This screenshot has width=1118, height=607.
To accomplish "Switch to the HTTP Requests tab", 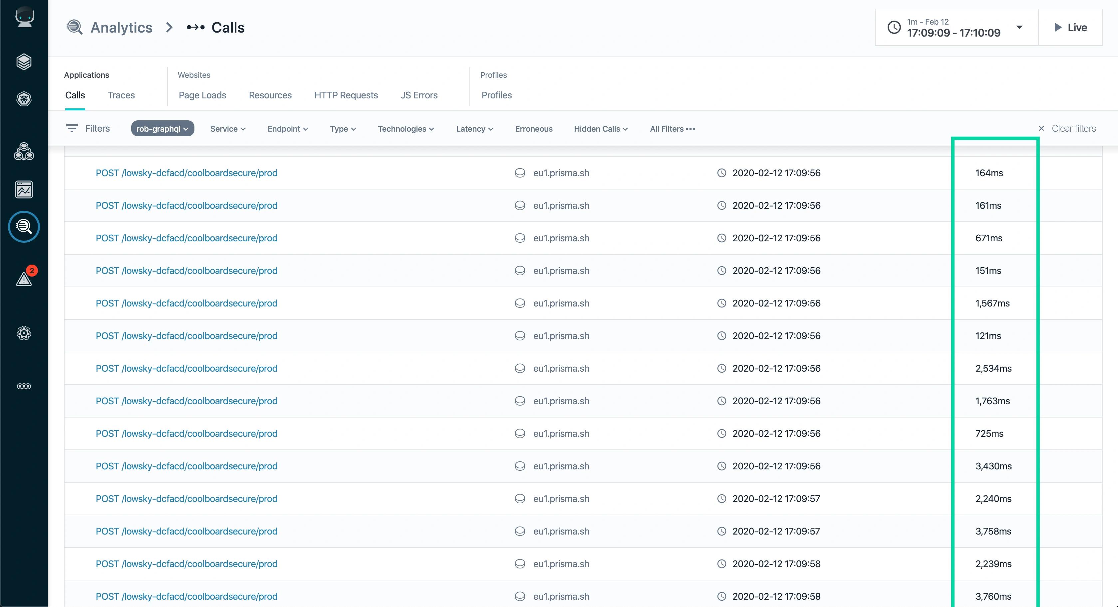I will tap(346, 95).
